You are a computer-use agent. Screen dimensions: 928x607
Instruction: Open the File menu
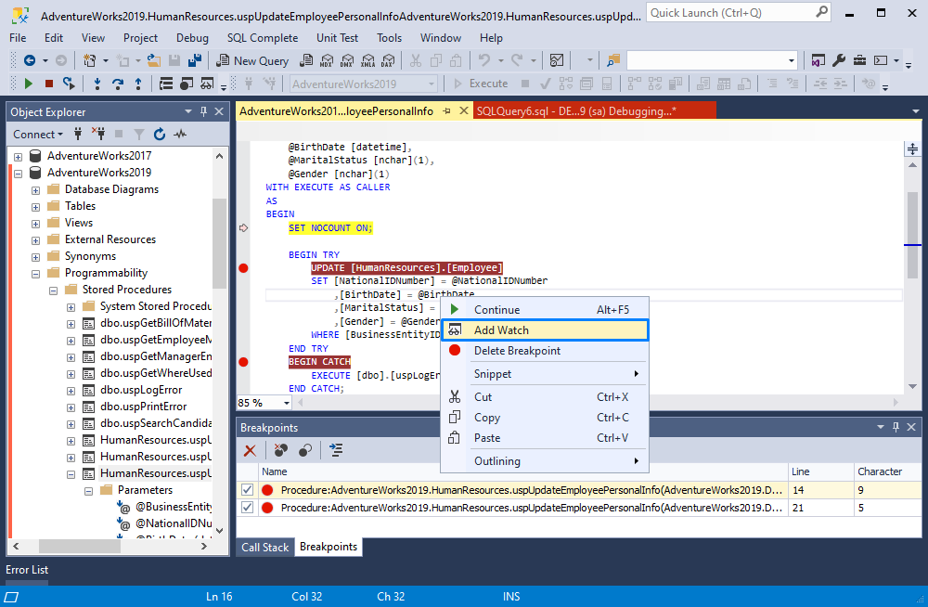(x=18, y=38)
